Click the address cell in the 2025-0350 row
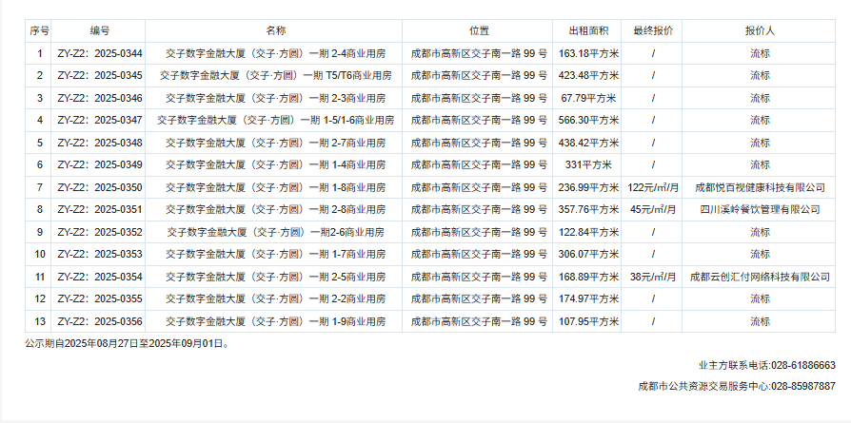 pos(479,187)
